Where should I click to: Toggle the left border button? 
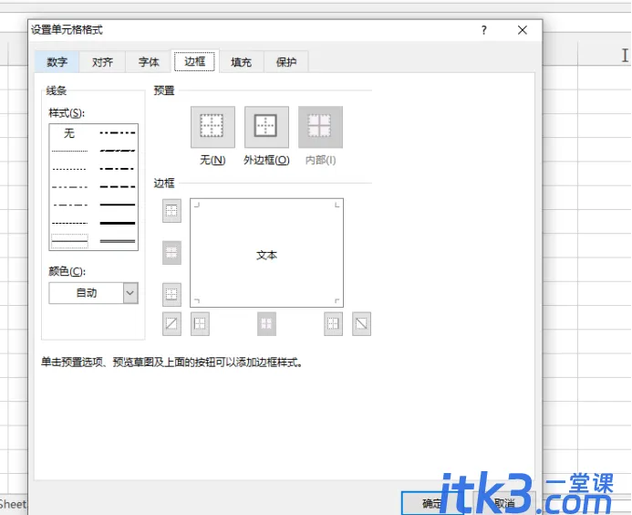[x=200, y=323]
